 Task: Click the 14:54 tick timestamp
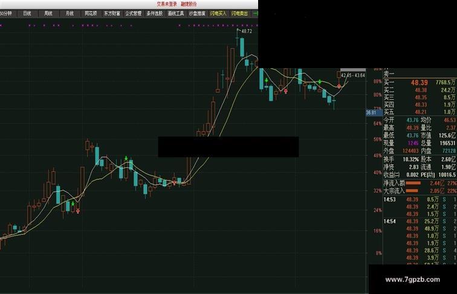pyautogui.click(x=390, y=222)
